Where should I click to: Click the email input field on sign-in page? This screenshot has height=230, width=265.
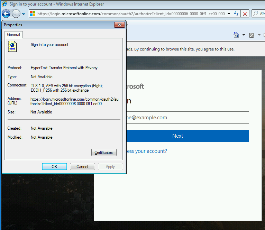click(188, 118)
